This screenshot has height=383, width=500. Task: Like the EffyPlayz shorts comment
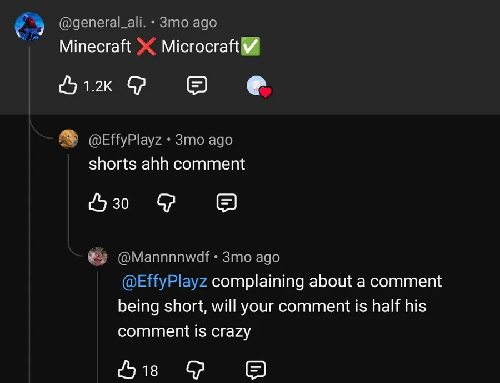[x=97, y=203]
